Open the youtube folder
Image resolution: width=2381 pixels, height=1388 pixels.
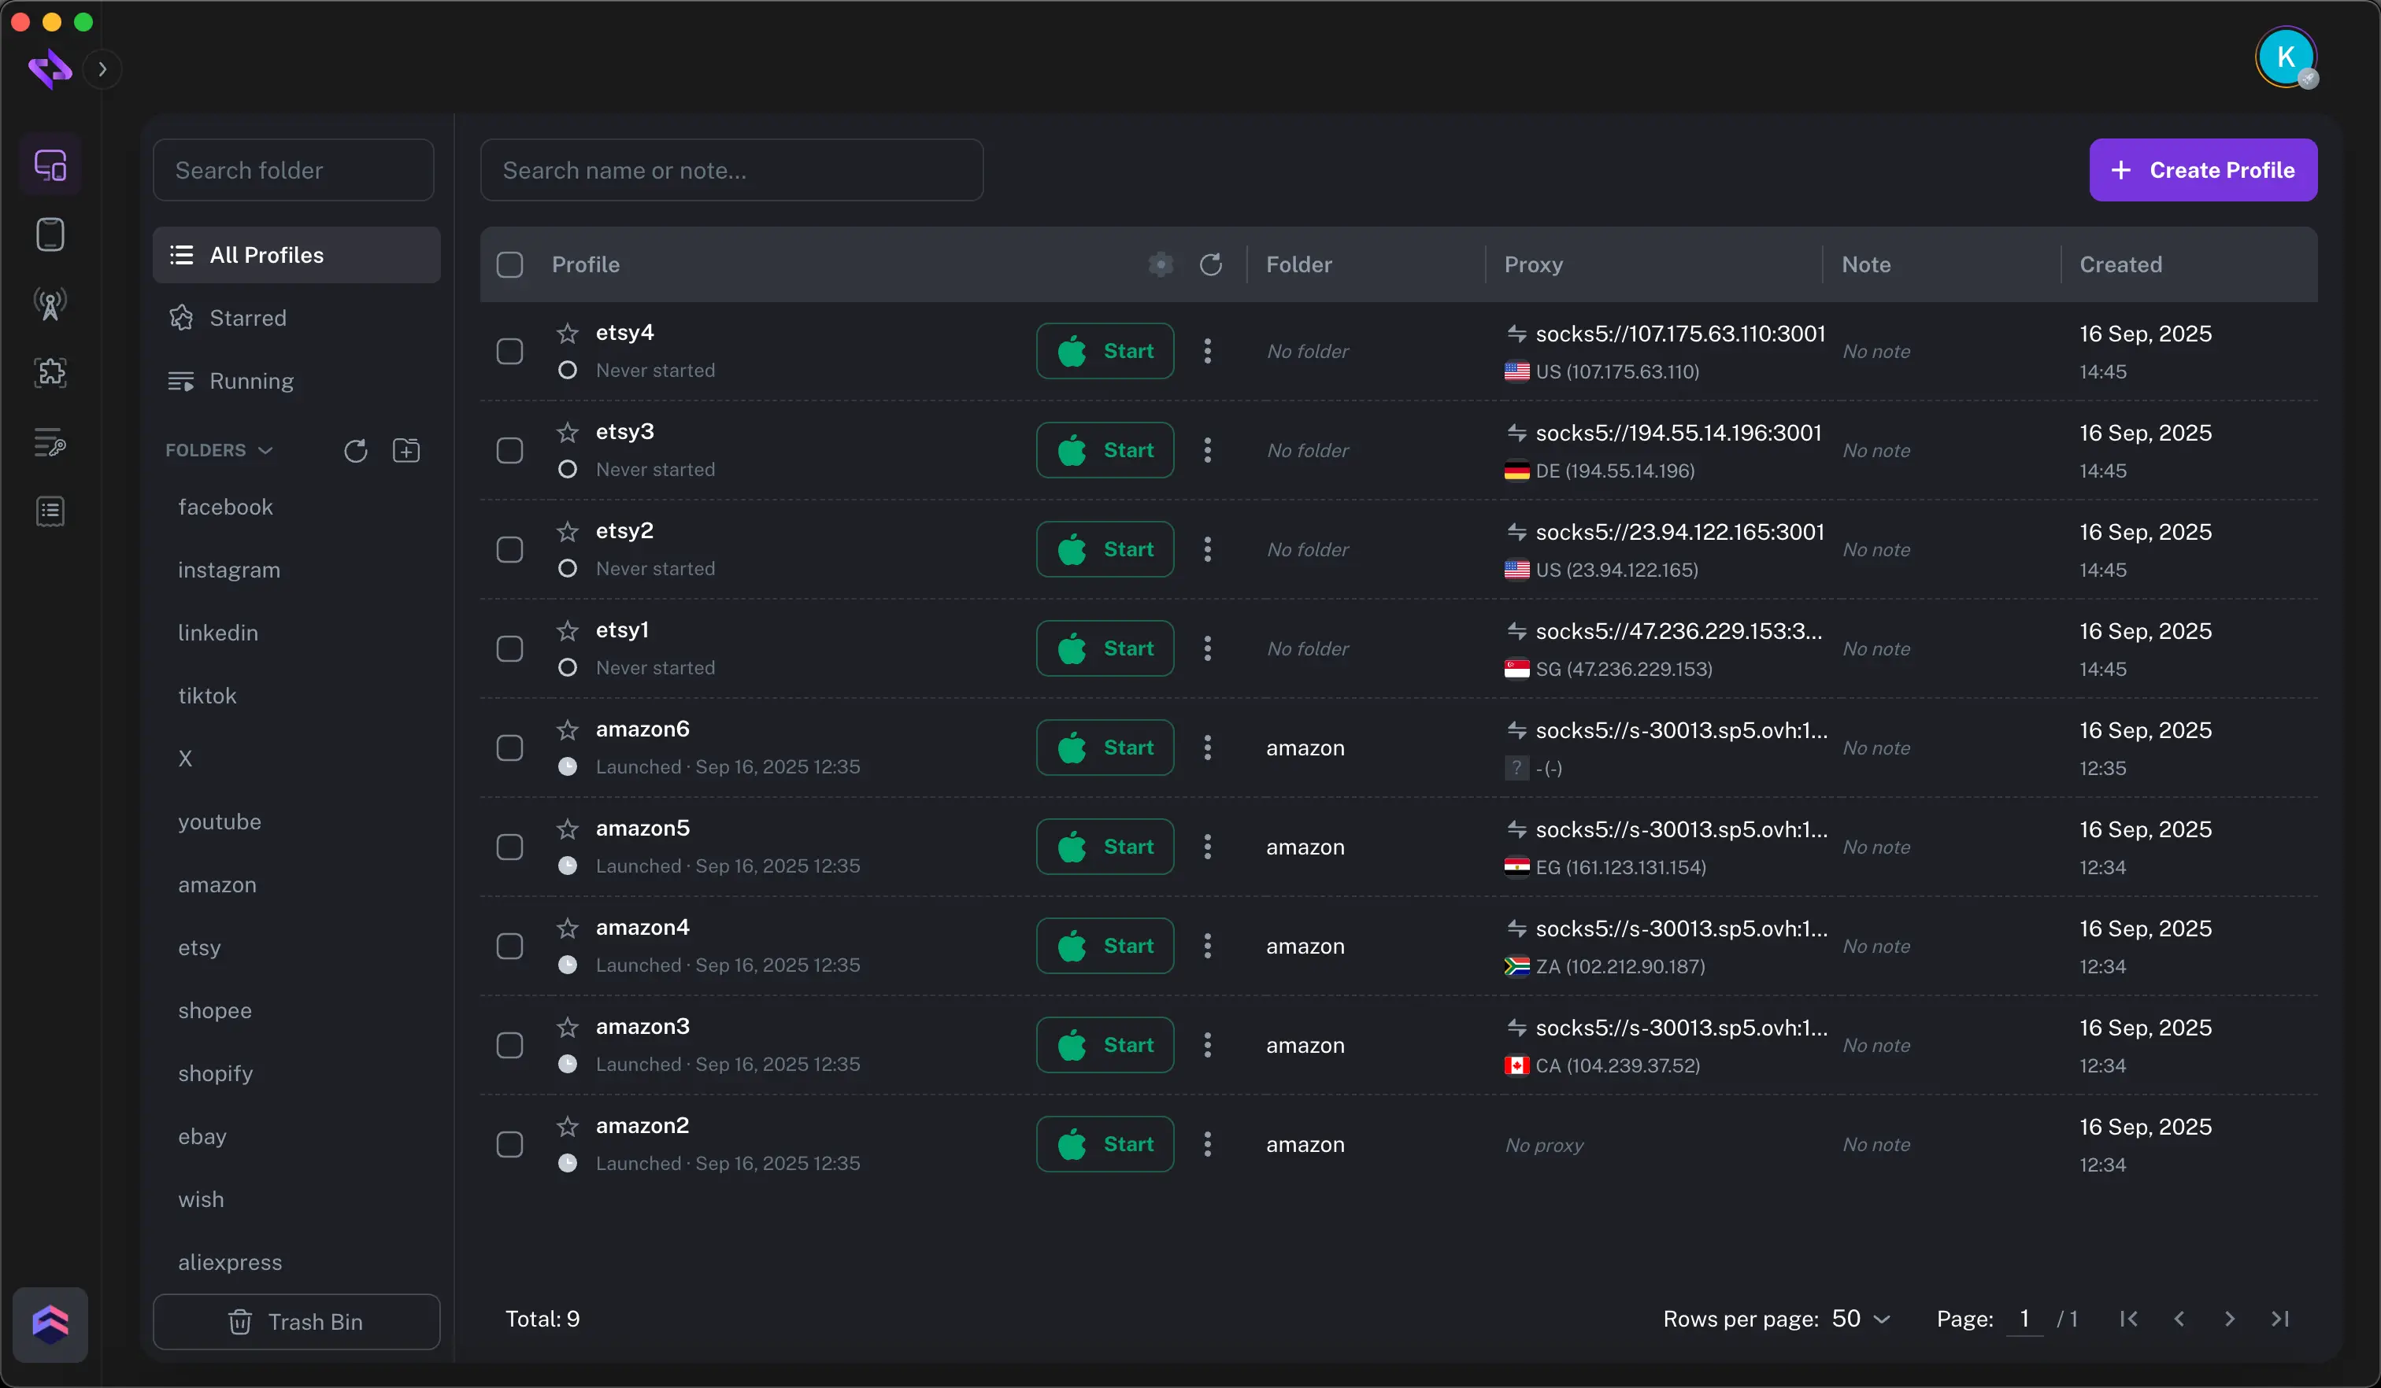[x=219, y=821]
